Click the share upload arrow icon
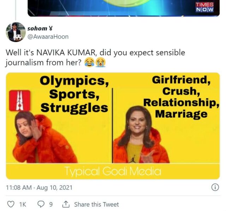This screenshot has width=226, height=211. pyautogui.click(x=66, y=204)
